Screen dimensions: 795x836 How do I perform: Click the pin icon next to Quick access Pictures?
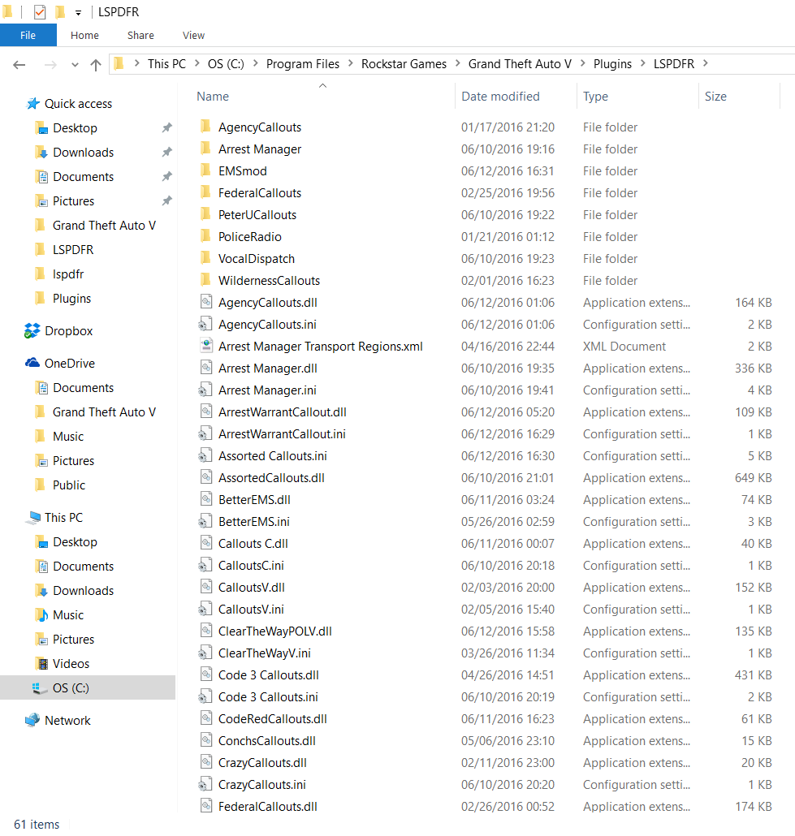coord(167,200)
